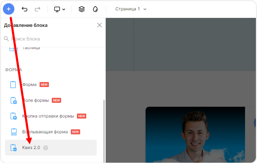Expand the device view dropdown arrow
Image resolution: width=257 pixels, height=163 pixels.
coord(64,9)
